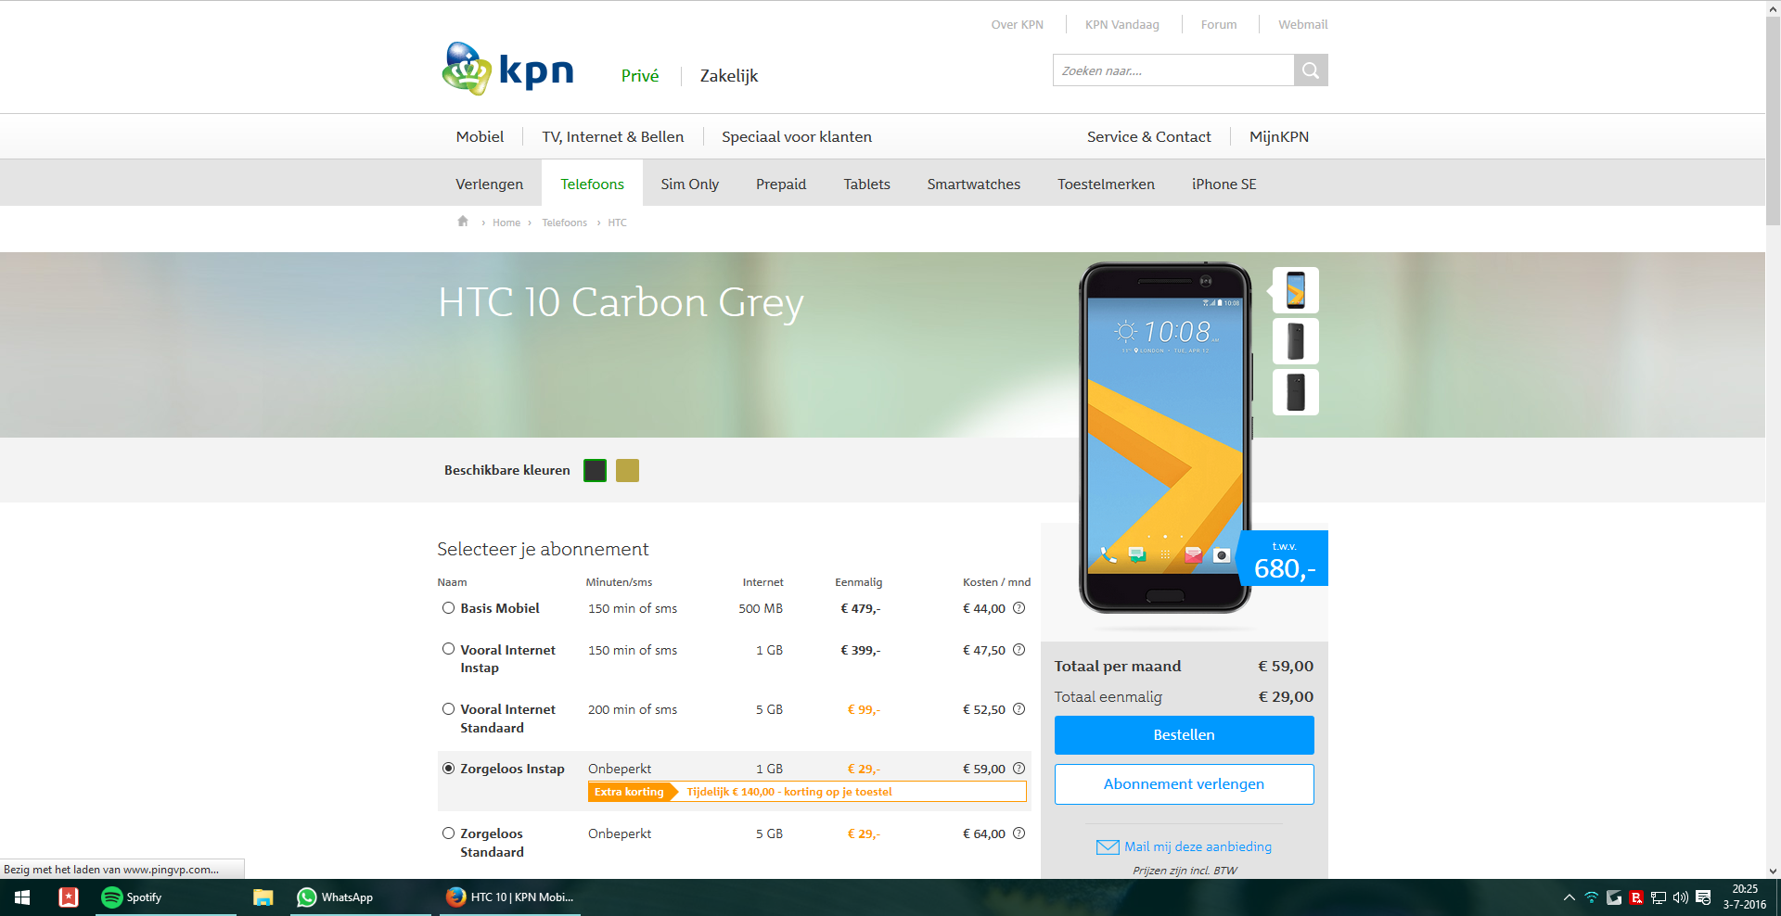The image size is (1781, 916).
Task: Open the Mobiel menu
Action: [x=480, y=137]
